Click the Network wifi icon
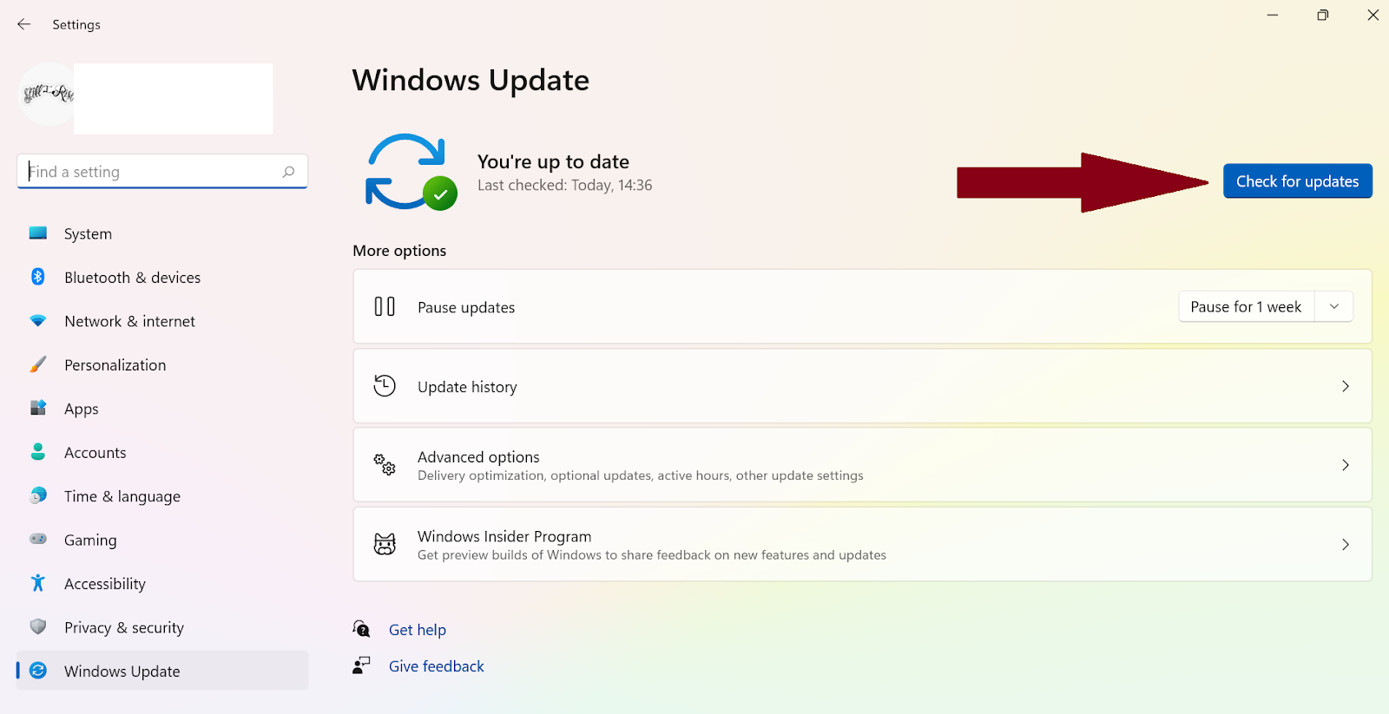Image resolution: width=1389 pixels, height=714 pixels. click(38, 320)
